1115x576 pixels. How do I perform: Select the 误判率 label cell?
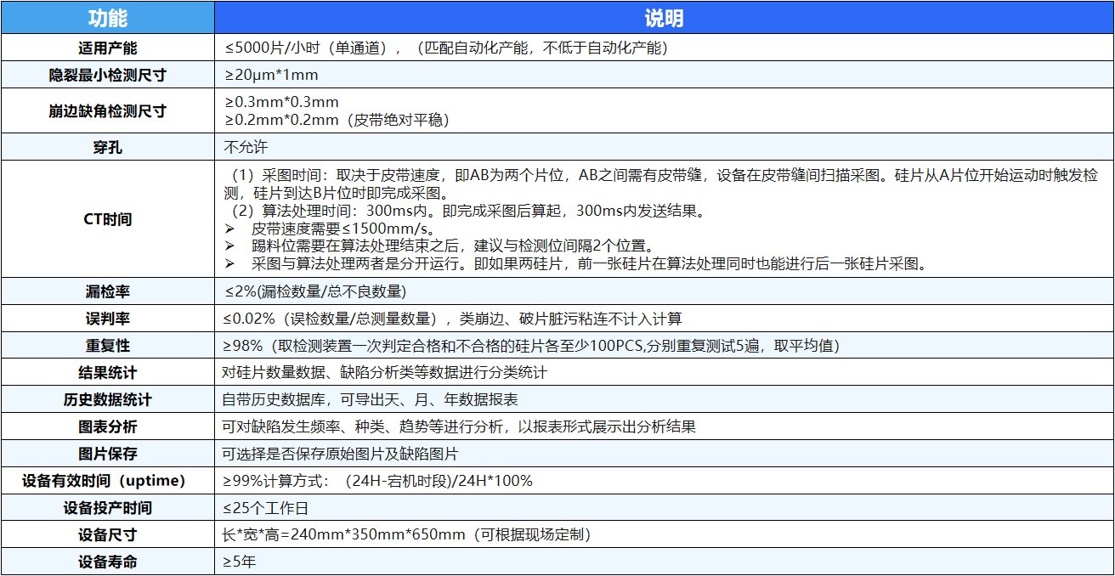click(107, 319)
